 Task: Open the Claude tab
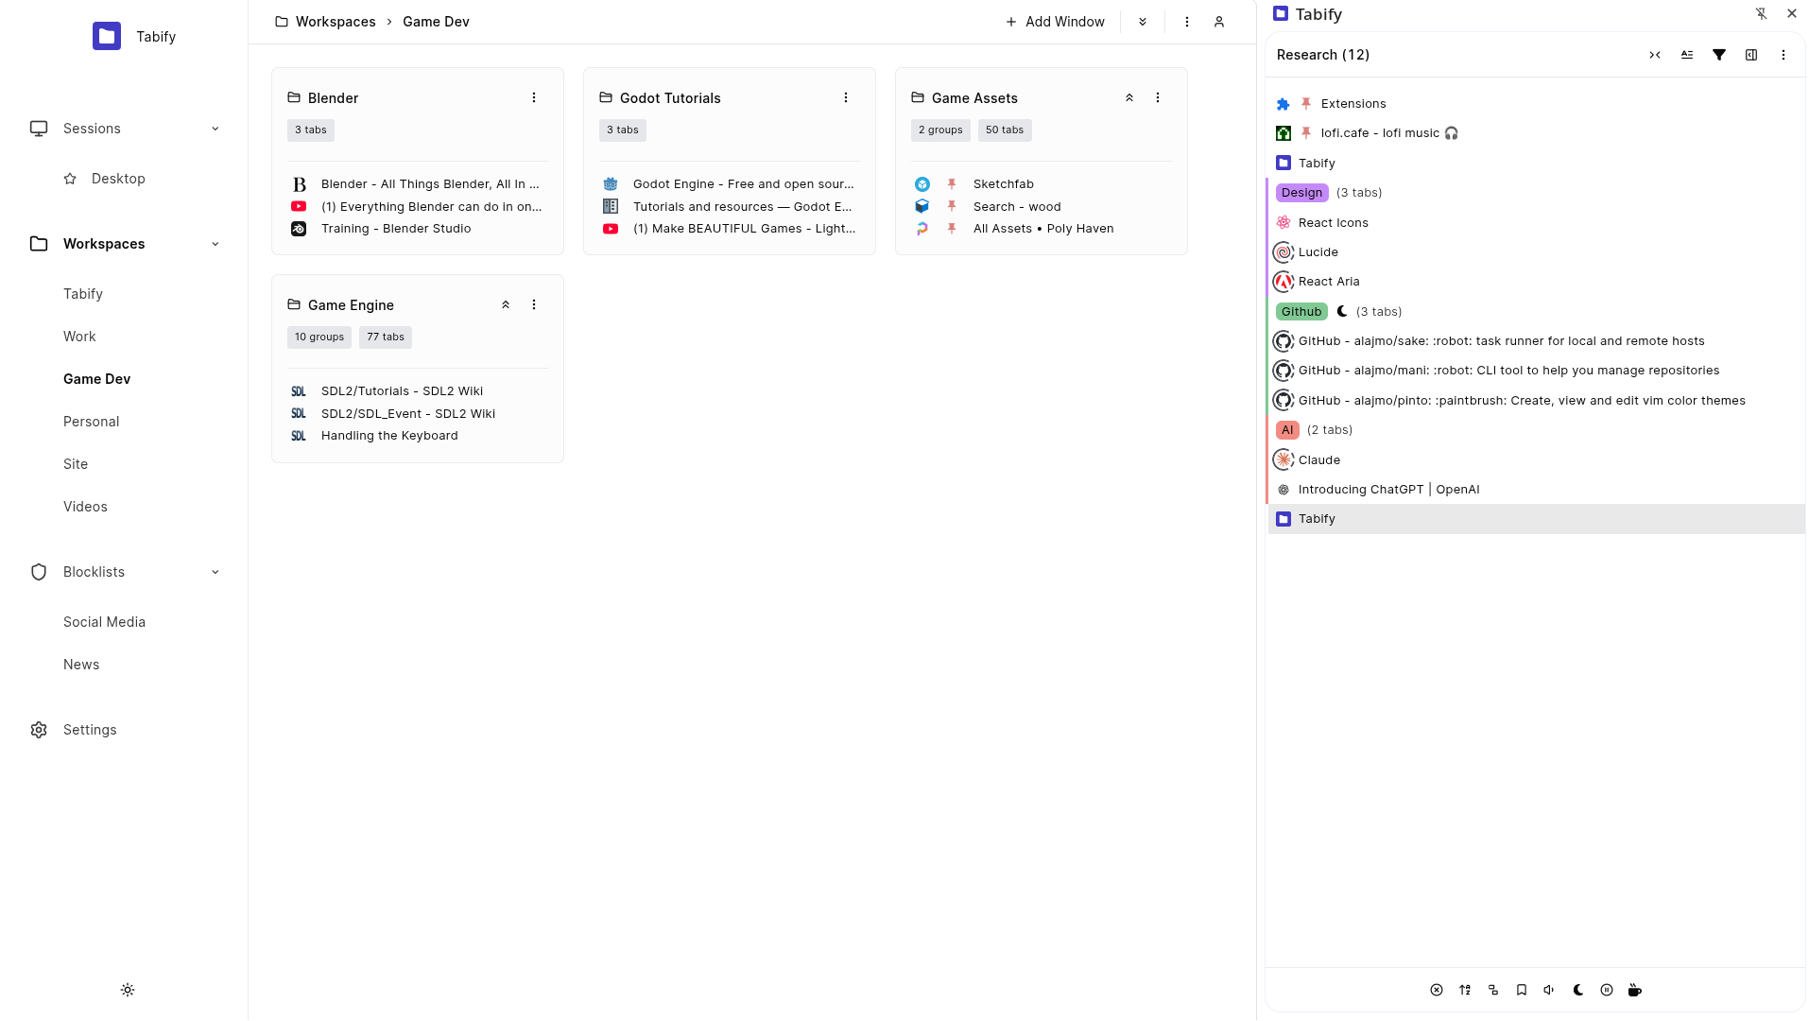[x=1536, y=459]
